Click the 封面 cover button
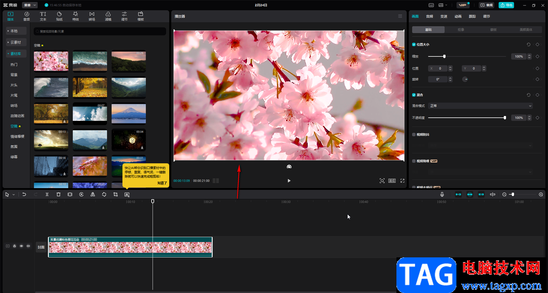The image size is (548, 293). (x=41, y=247)
